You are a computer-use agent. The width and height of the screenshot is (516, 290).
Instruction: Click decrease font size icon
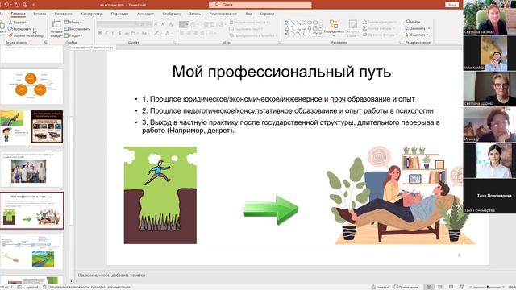[x=163, y=24]
